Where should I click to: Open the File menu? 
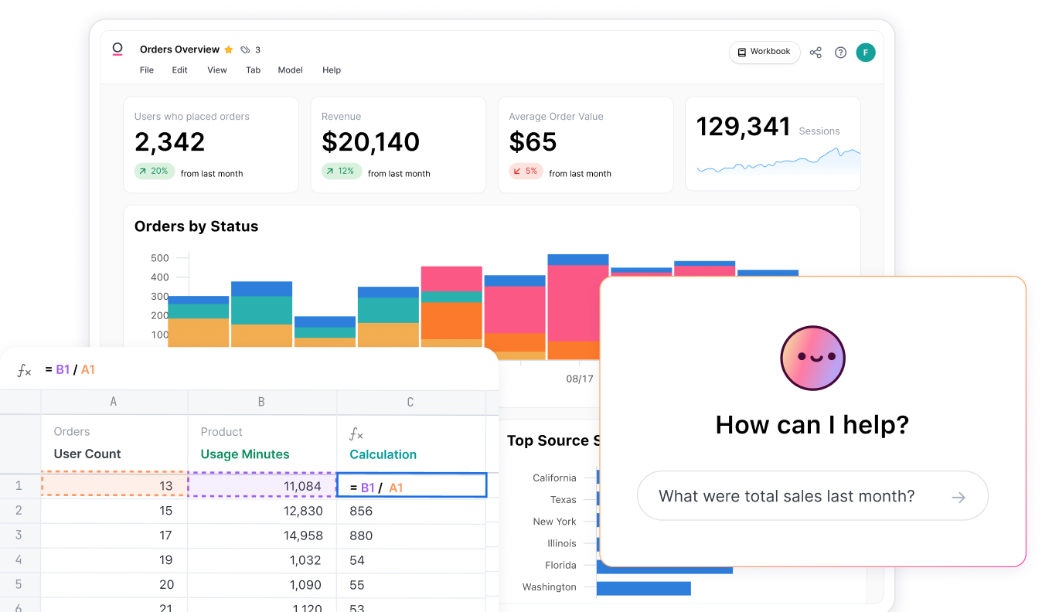(146, 70)
